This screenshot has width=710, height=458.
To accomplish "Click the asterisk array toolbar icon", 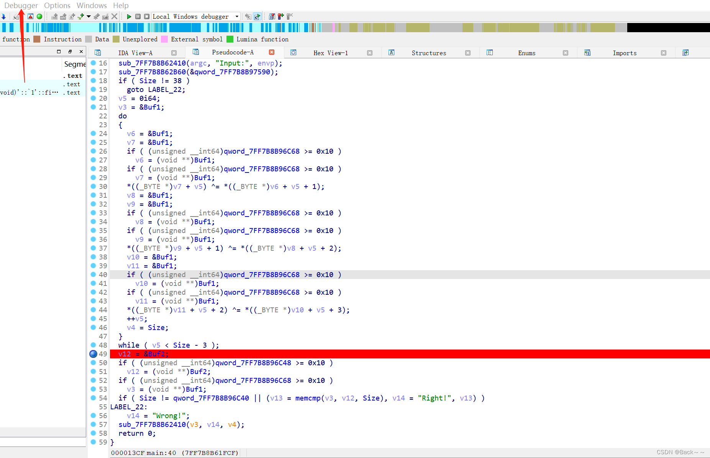I will 97,16.
